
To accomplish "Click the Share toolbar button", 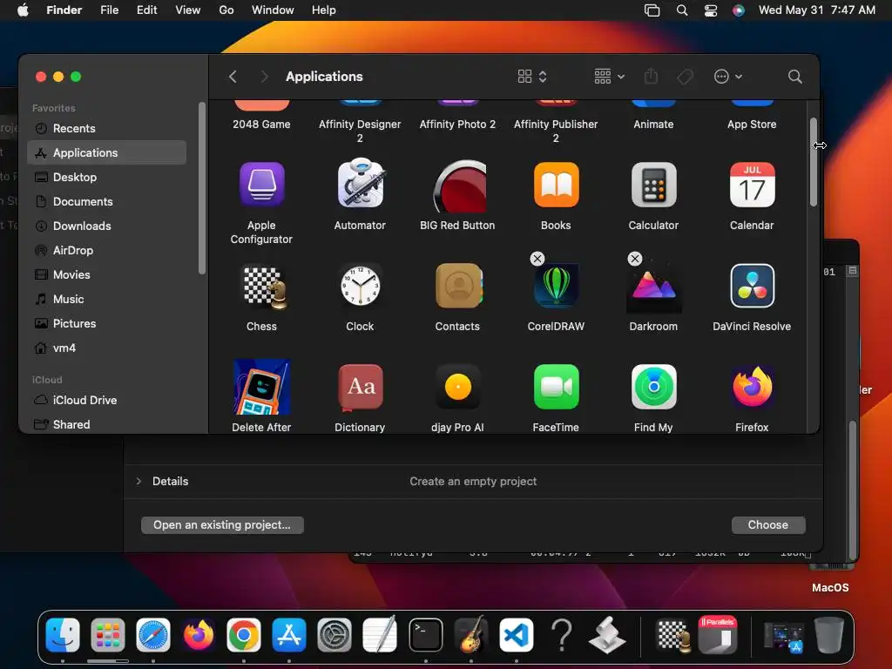I will point(652,77).
